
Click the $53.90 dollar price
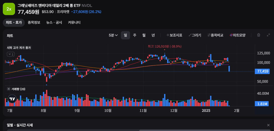coord(48,12)
